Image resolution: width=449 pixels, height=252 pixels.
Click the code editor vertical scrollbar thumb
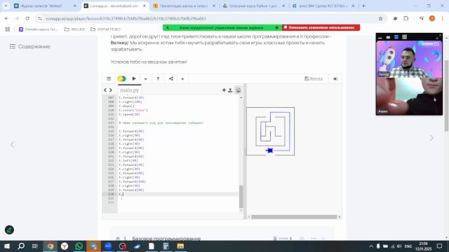point(241,197)
